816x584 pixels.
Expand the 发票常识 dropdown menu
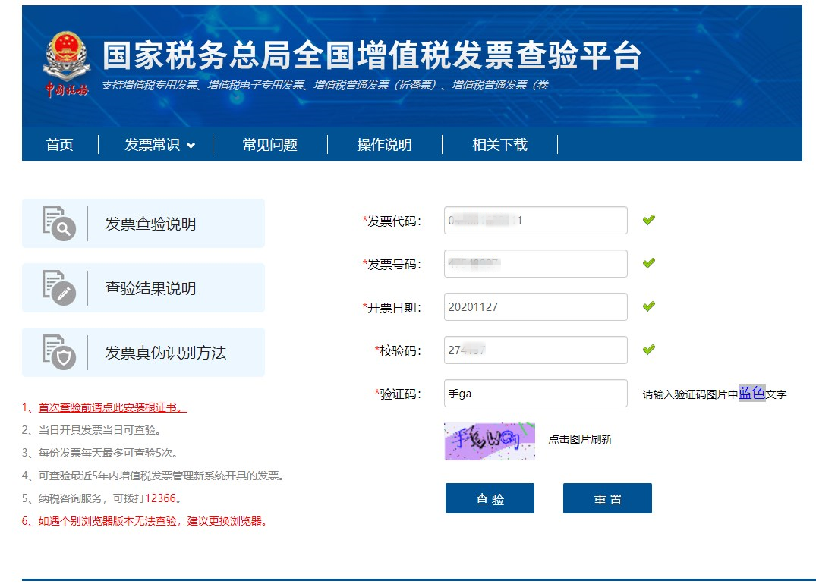(x=159, y=145)
